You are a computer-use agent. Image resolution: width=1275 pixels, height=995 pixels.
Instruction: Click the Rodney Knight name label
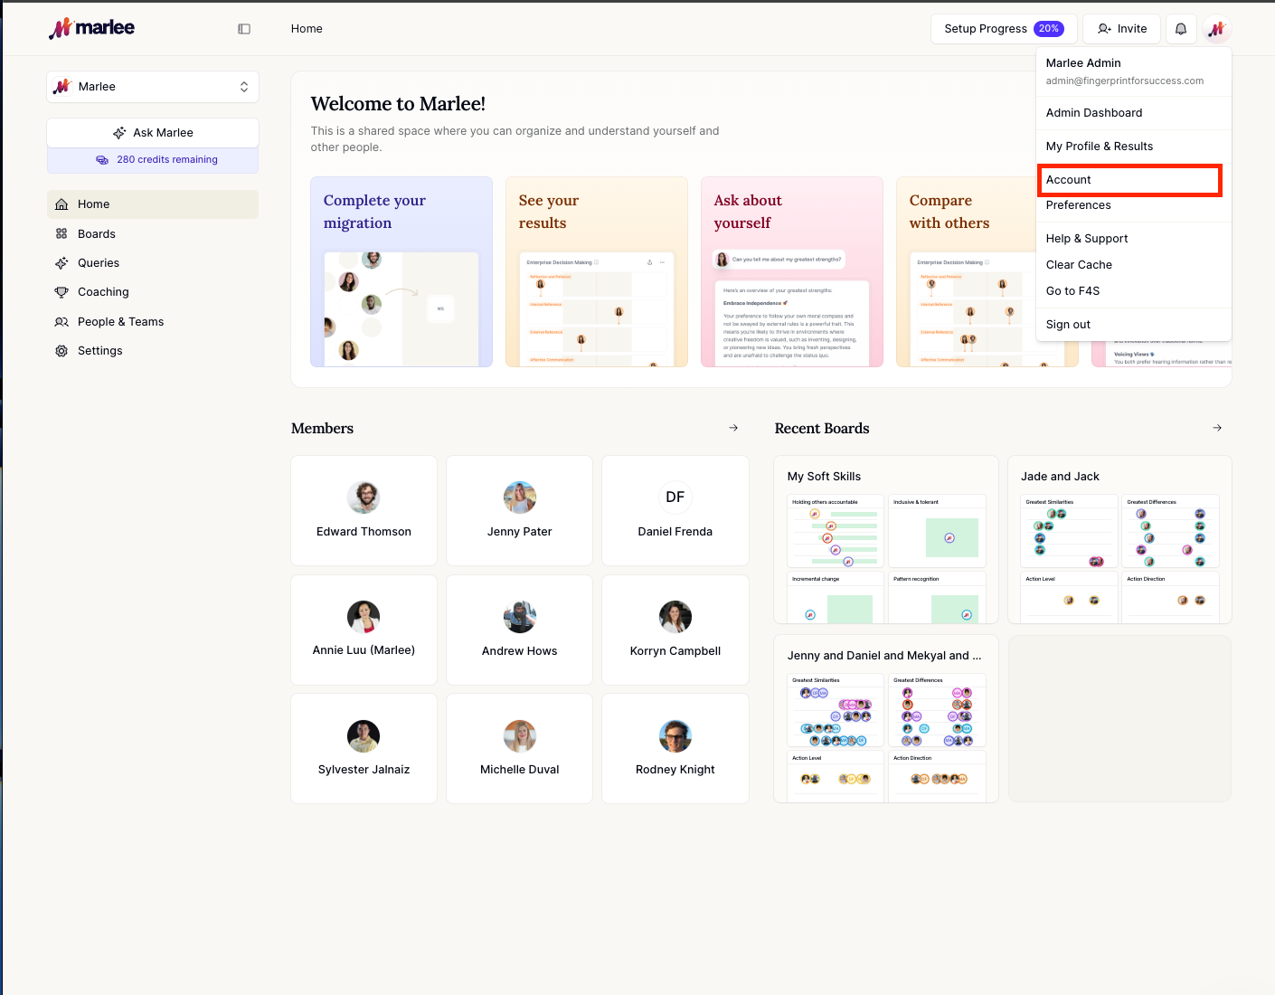675,770
